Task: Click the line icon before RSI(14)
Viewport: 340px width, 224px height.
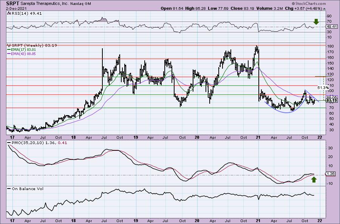Action: pyautogui.click(x=8, y=14)
